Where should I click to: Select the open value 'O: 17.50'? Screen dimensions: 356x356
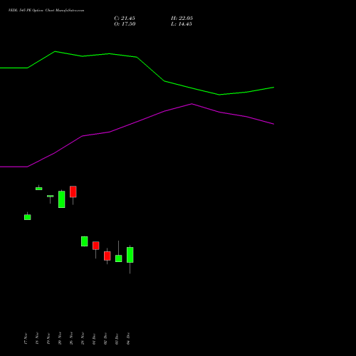(x=125, y=24)
